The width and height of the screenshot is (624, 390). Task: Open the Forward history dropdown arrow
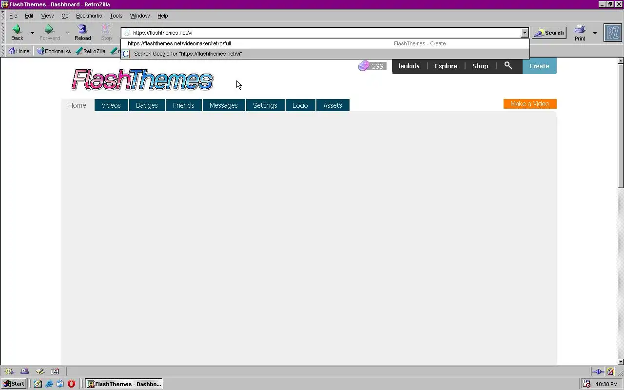point(67,33)
